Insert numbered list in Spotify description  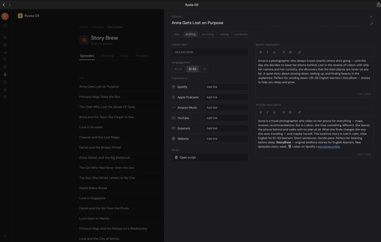290,52
